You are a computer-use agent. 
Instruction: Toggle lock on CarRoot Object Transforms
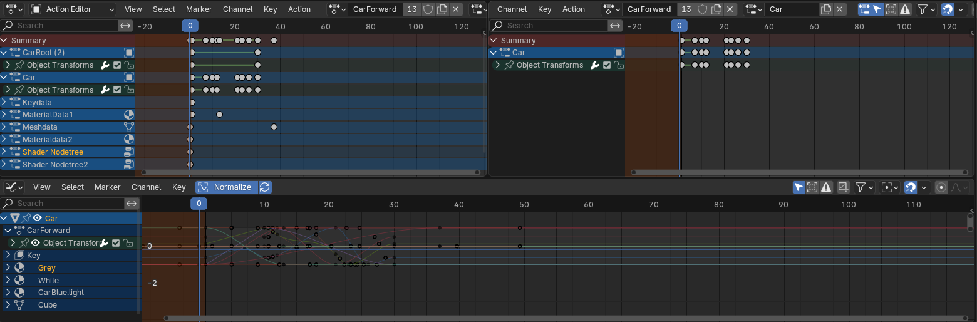click(129, 65)
